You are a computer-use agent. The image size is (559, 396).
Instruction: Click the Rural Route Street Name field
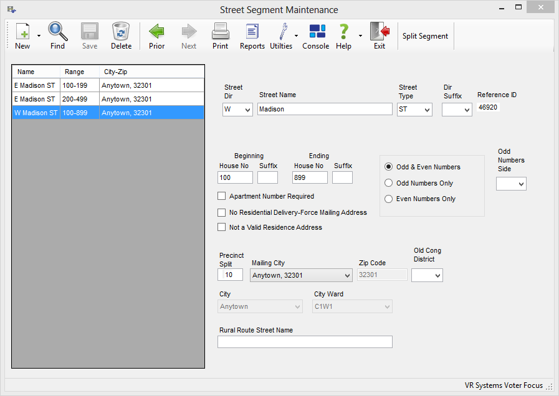(x=305, y=342)
